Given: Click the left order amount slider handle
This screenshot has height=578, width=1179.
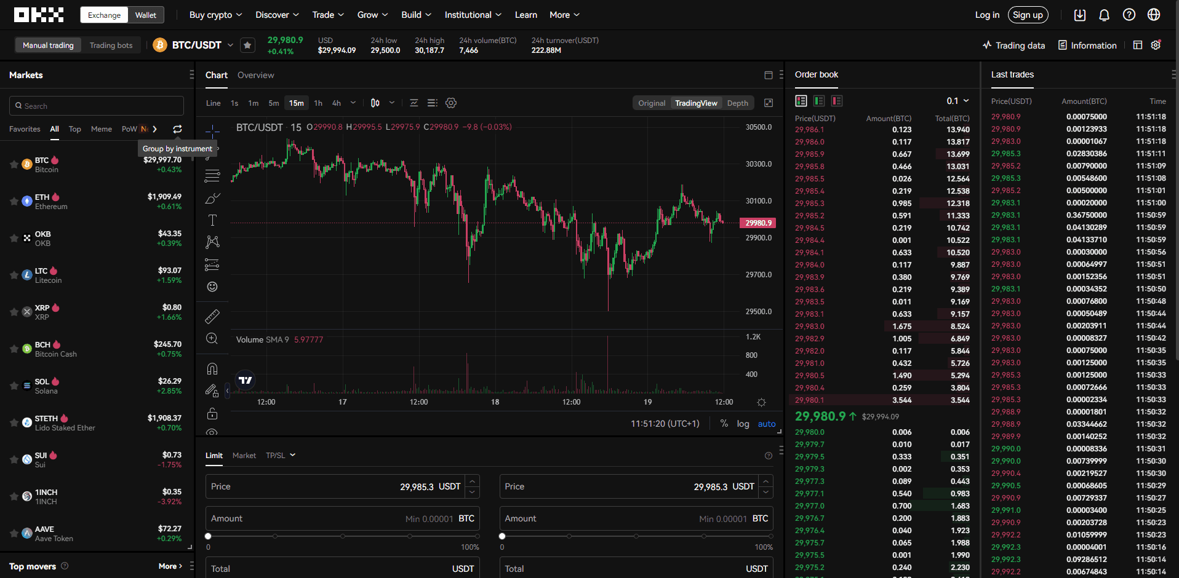Looking at the screenshot, I should [x=208, y=536].
